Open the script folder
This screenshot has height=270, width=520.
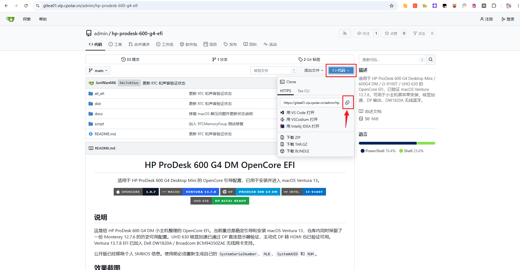99,124
